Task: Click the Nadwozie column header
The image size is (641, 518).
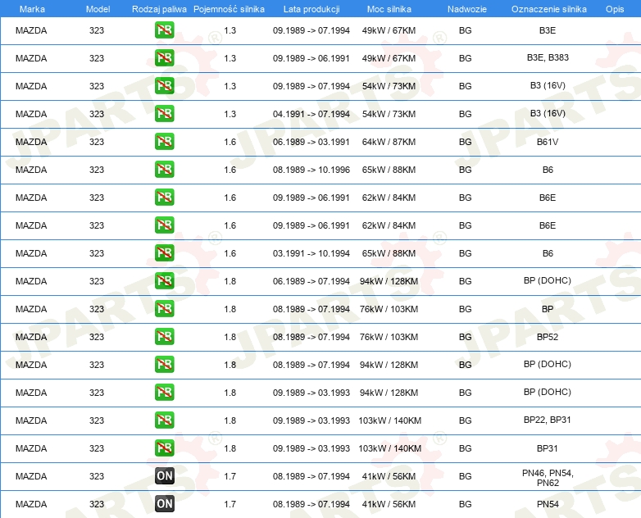Action: tap(467, 9)
